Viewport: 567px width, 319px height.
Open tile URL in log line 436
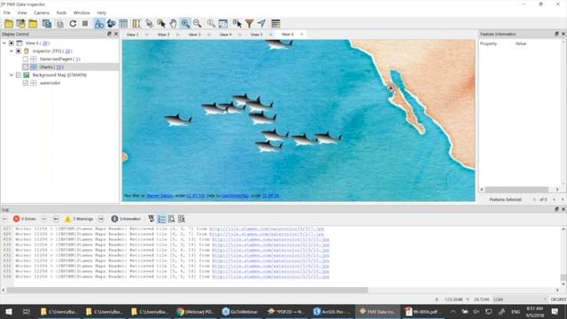coord(270,276)
